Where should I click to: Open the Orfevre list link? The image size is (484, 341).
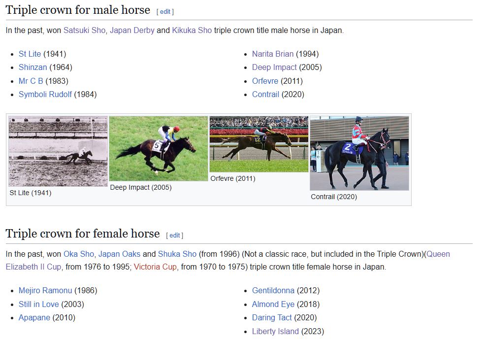[265, 81]
